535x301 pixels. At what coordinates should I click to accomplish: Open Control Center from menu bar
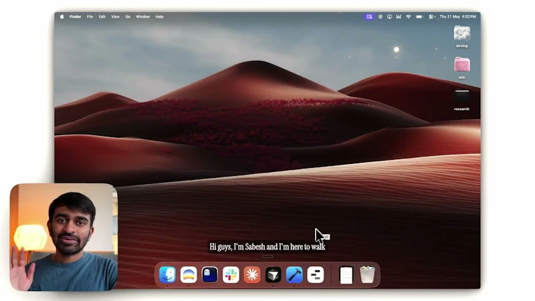point(432,16)
